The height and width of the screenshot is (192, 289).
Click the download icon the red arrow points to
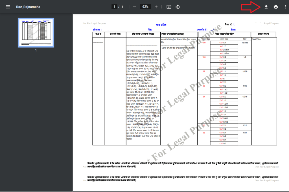pos(266,6)
